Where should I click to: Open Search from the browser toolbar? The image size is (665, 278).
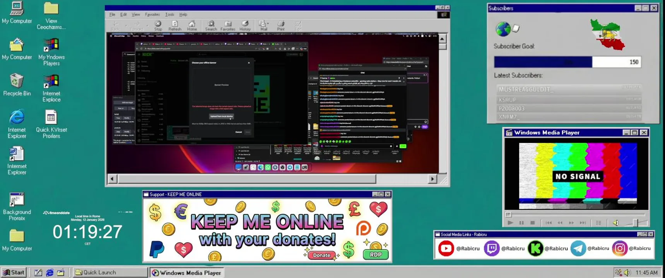[211, 26]
